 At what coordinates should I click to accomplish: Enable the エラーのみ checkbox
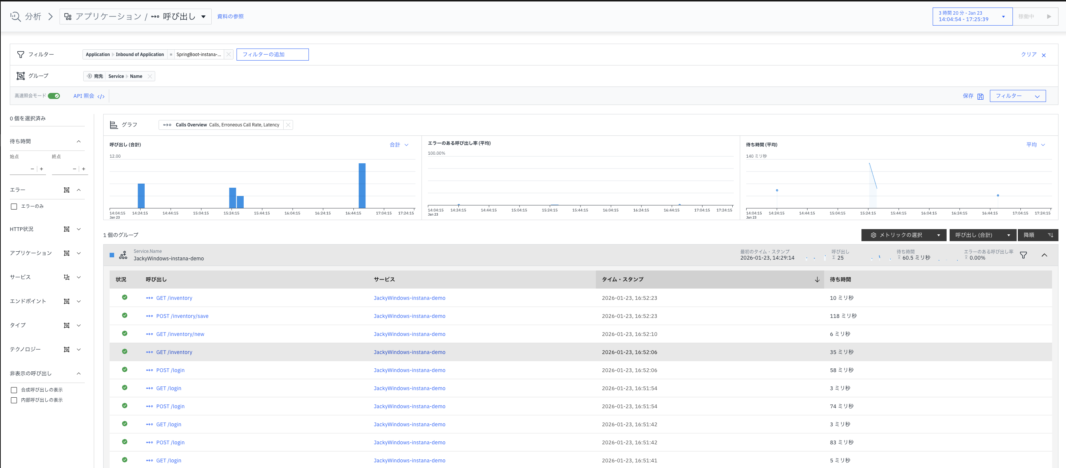point(14,206)
